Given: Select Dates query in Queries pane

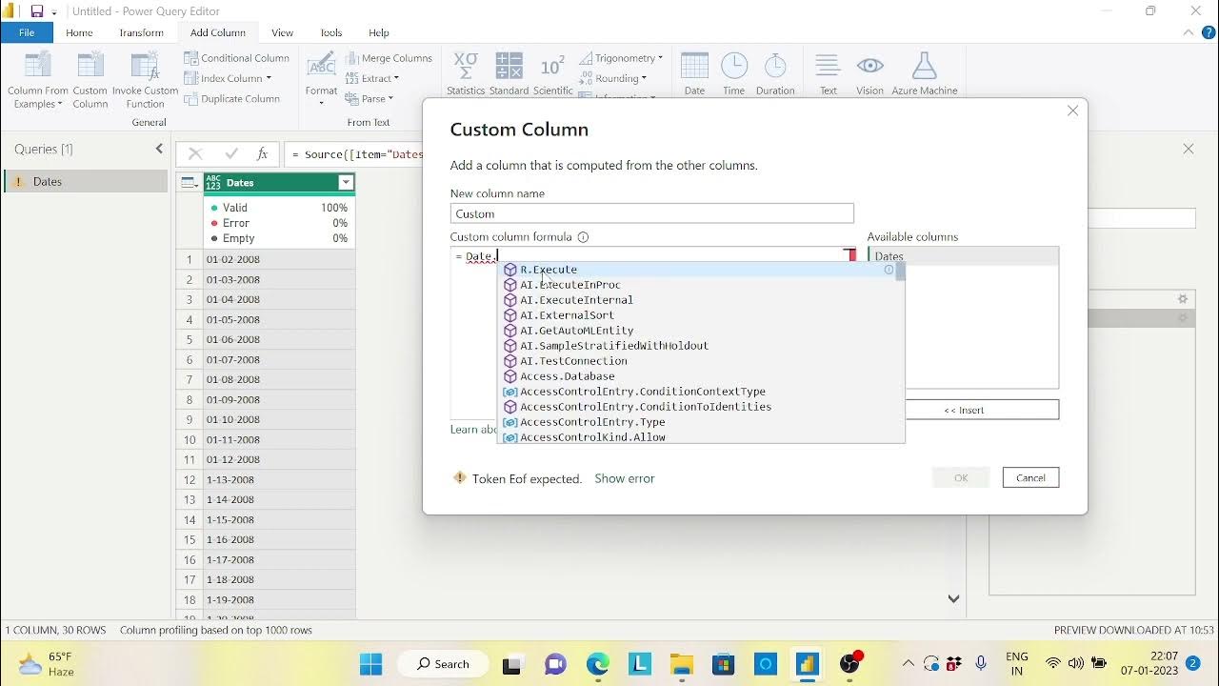Looking at the screenshot, I should pyautogui.click(x=86, y=182).
